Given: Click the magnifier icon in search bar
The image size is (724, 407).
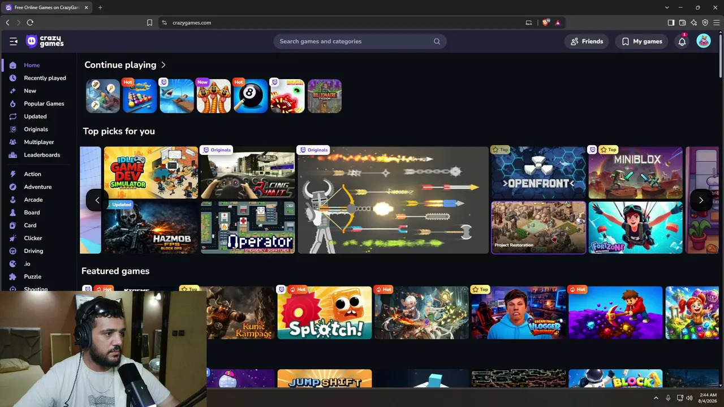Looking at the screenshot, I should pos(437,41).
